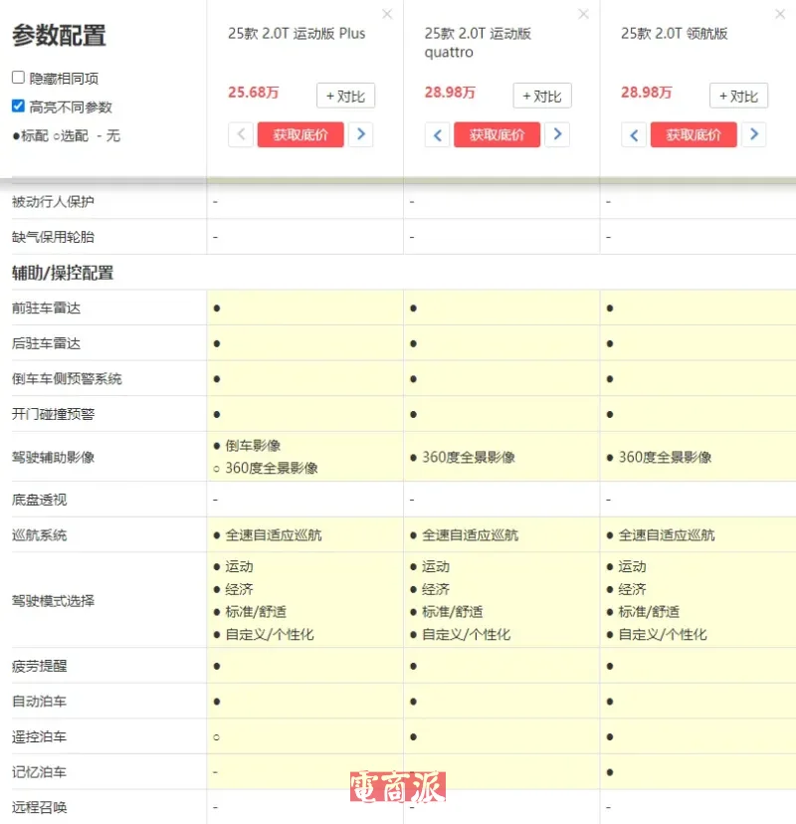Remove the 运动版 Plus column with X
The image size is (796, 824).
click(x=387, y=14)
